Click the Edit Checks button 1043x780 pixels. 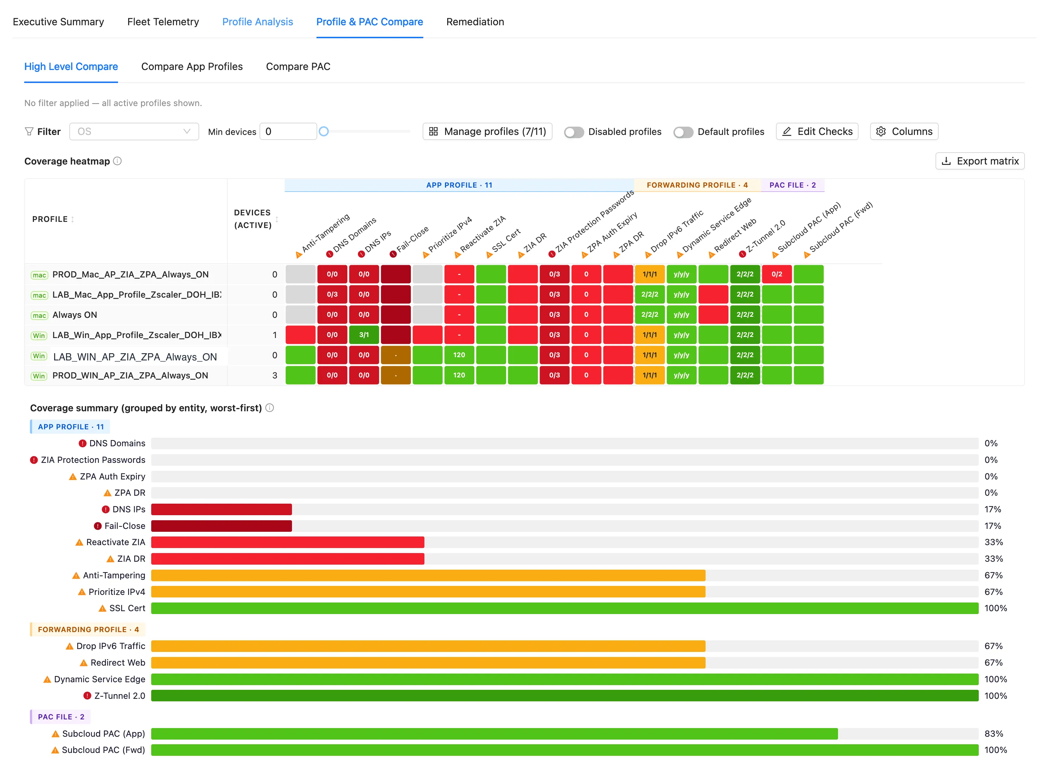click(817, 131)
